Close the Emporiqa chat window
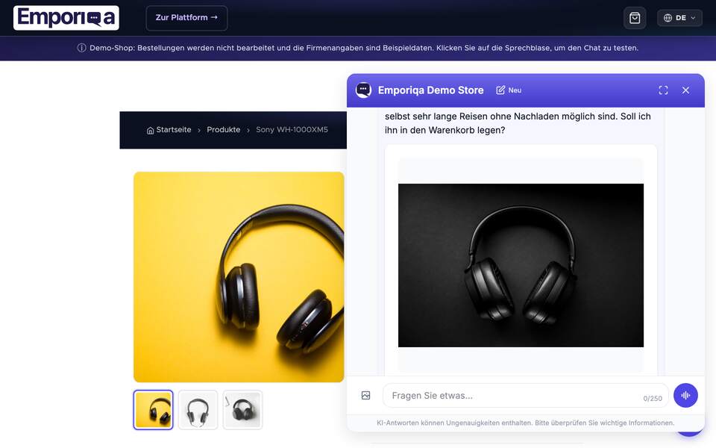 click(x=685, y=90)
